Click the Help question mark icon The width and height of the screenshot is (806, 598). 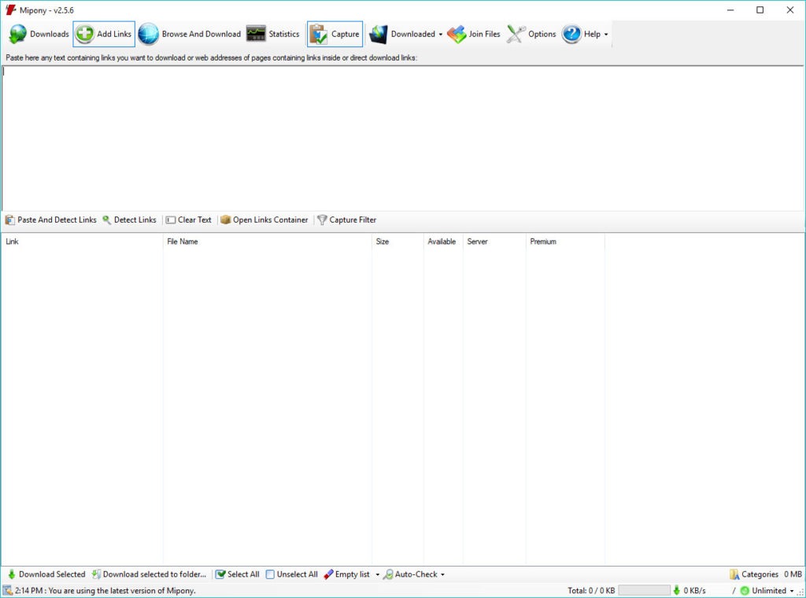(571, 34)
